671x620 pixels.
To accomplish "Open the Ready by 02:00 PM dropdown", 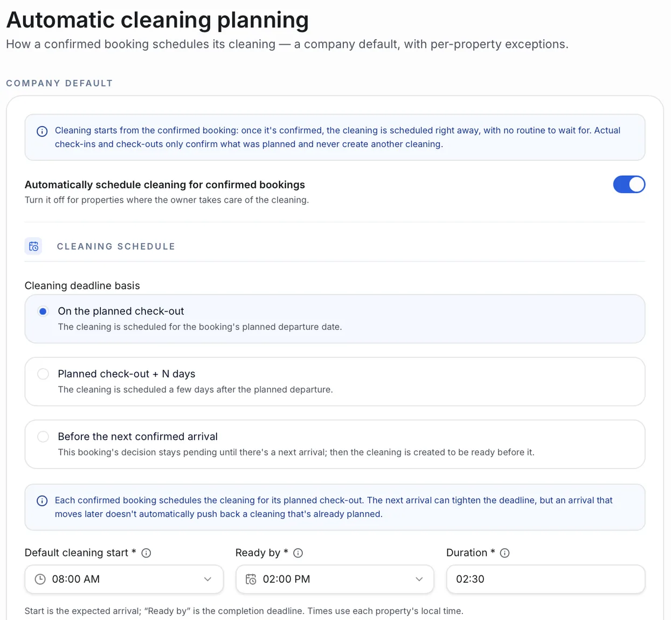I will pos(335,579).
